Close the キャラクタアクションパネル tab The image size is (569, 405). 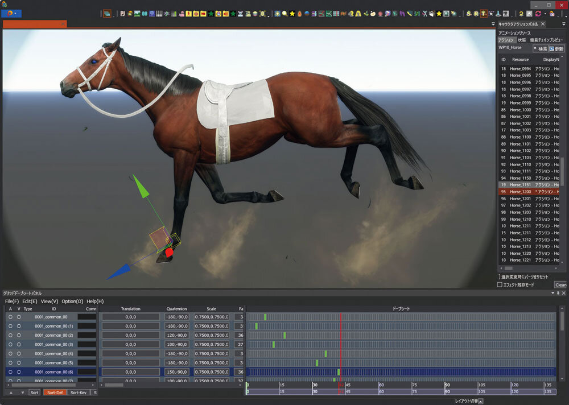[543, 24]
